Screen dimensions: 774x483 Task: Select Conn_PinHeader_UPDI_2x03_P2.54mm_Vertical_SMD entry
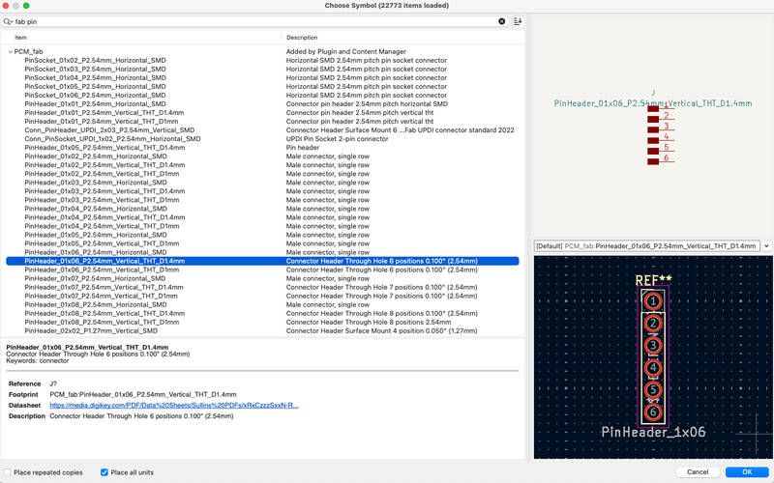(x=109, y=129)
